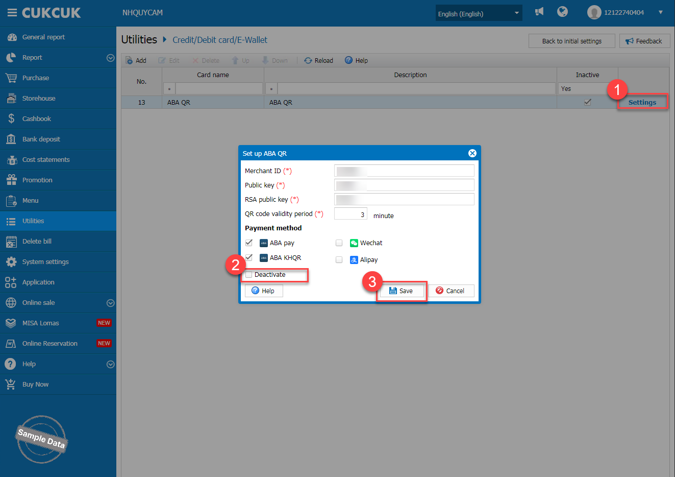Screen dimensions: 675x477
Task: Click the Down arrow toolbar button
Action: 274,60
